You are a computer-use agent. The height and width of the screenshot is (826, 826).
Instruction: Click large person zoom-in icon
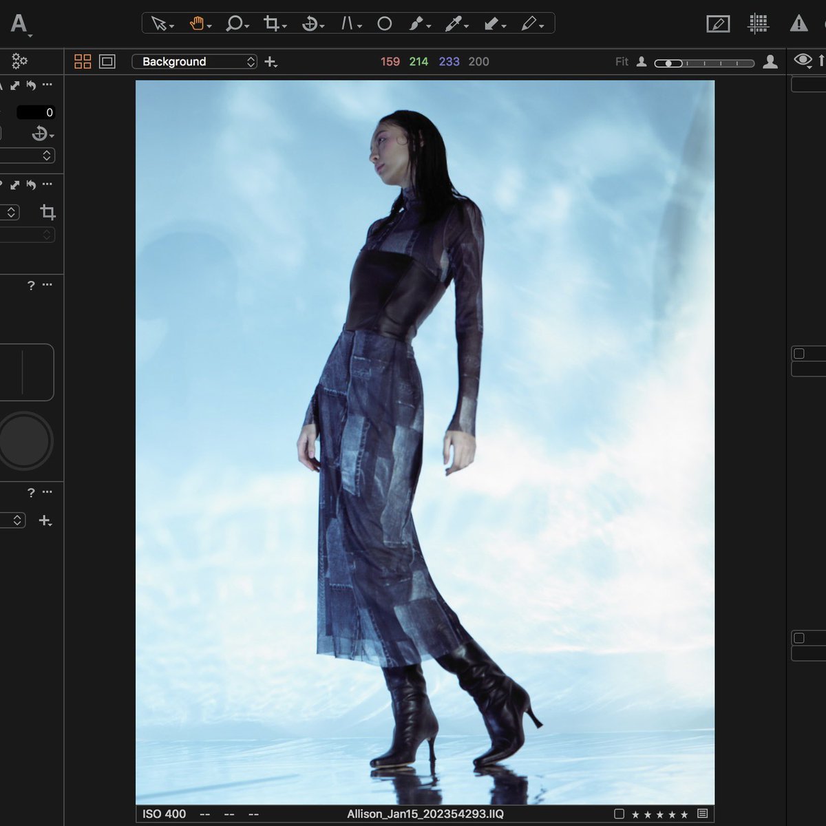tap(770, 62)
